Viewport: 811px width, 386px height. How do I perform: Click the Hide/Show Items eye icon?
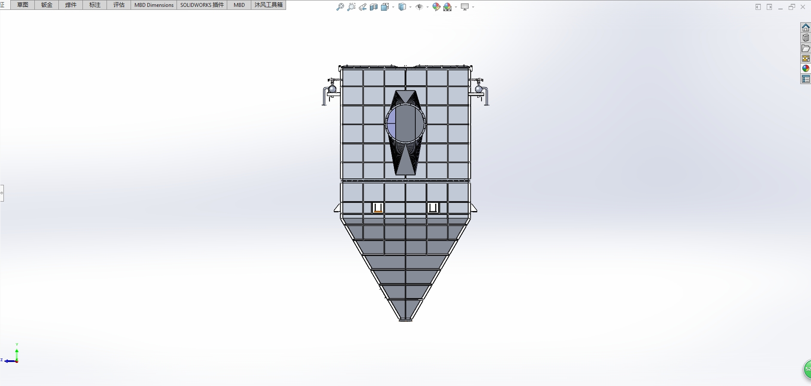pos(419,7)
